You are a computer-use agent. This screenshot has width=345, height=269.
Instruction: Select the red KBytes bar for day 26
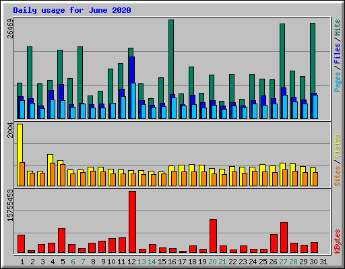274,243
